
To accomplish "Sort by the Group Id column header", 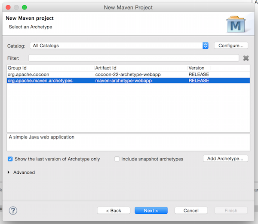I will pos(50,68).
